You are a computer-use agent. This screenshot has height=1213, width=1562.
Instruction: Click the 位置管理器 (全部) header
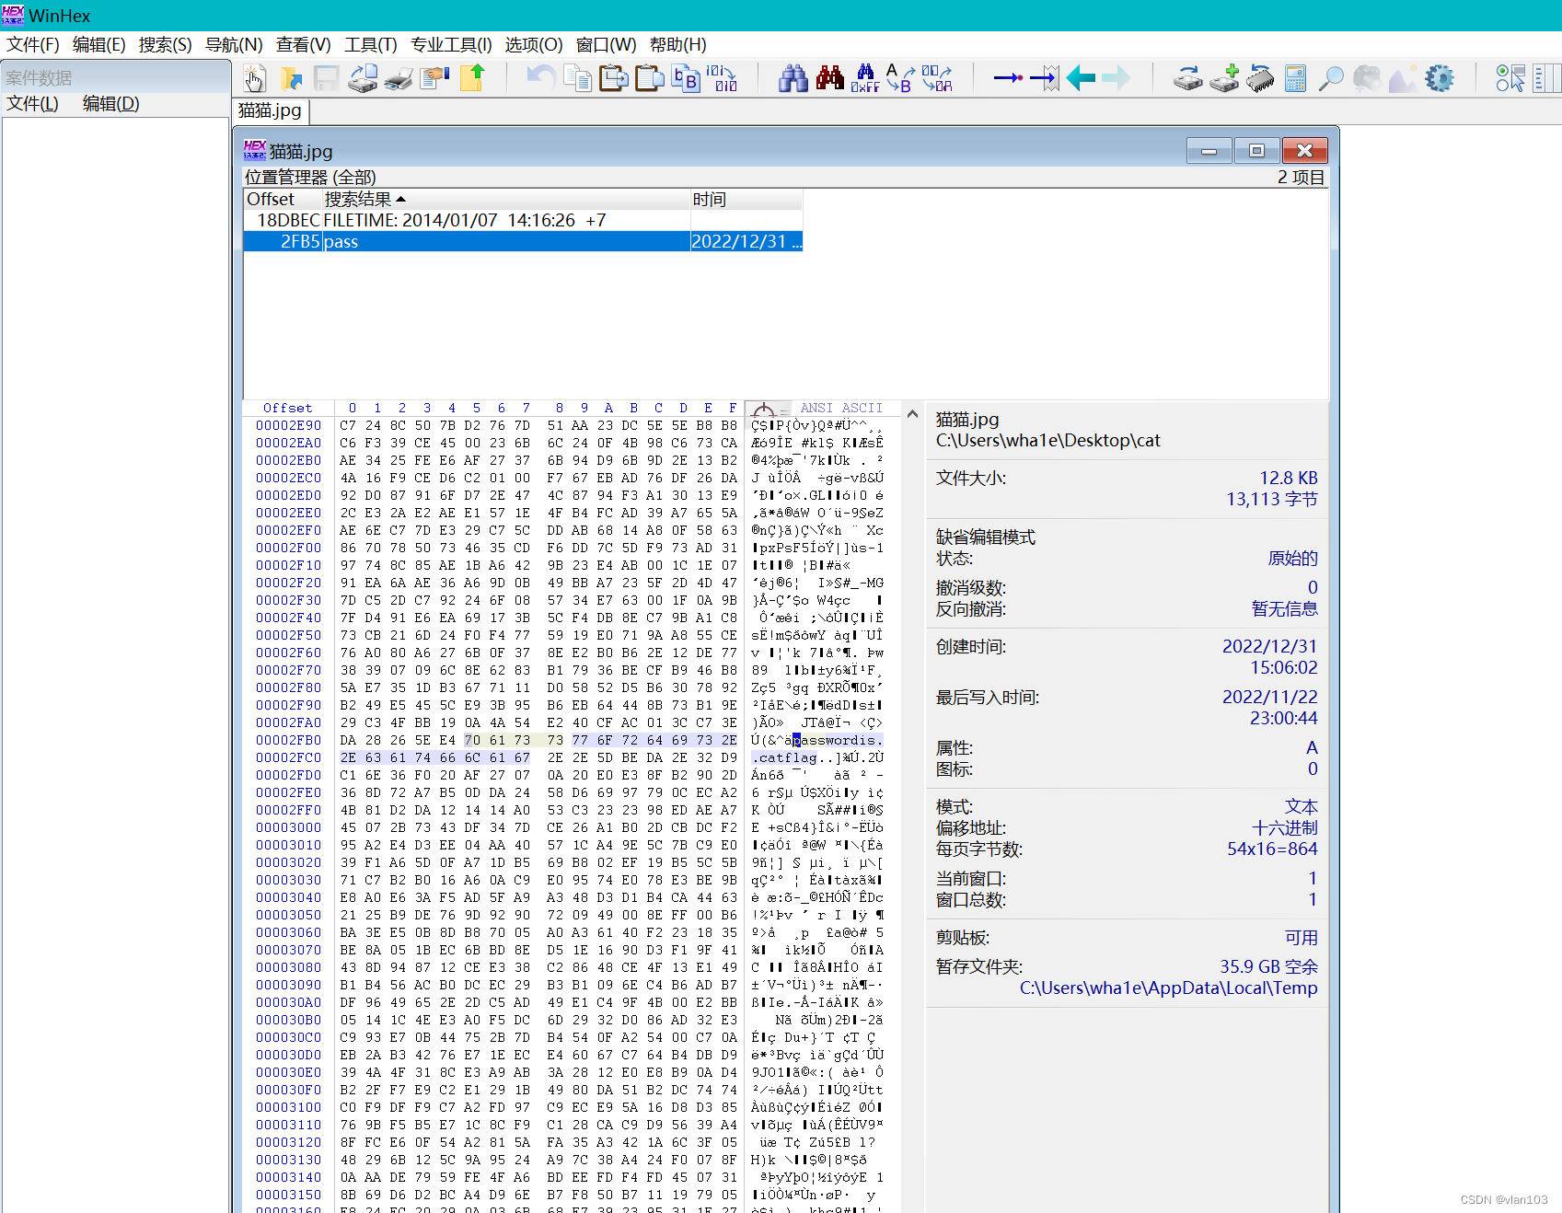pos(310,178)
